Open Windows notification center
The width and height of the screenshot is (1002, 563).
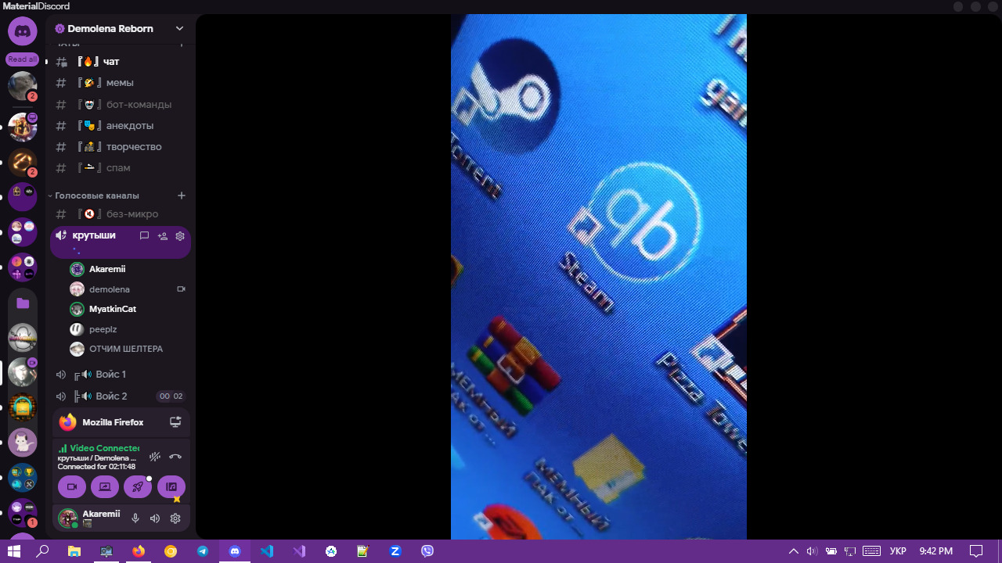tap(976, 551)
